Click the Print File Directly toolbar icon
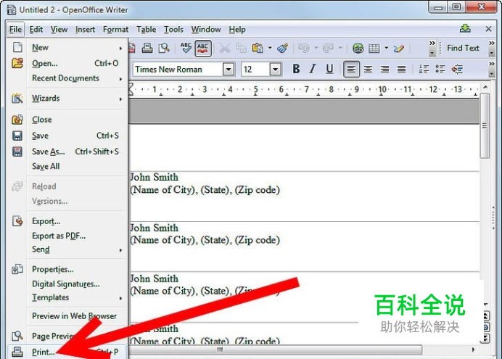Viewport: 502px width, 359px height. click(x=147, y=48)
